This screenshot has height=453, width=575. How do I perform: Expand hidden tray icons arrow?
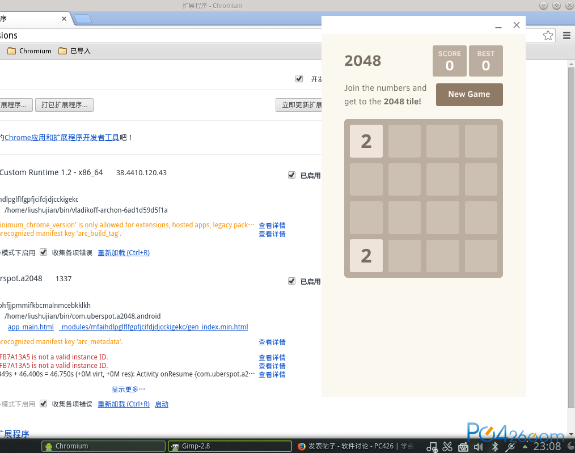pyautogui.click(x=525, y=446)
